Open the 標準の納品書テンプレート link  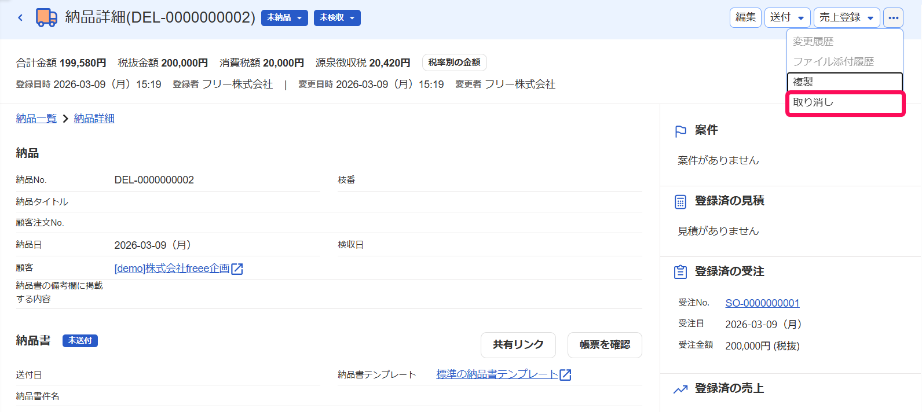click(x=497, y=374)
